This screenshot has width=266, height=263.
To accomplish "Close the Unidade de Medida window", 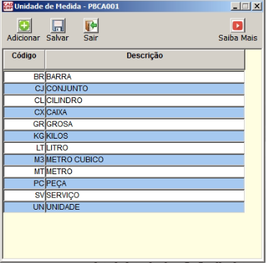I will 257,6.
